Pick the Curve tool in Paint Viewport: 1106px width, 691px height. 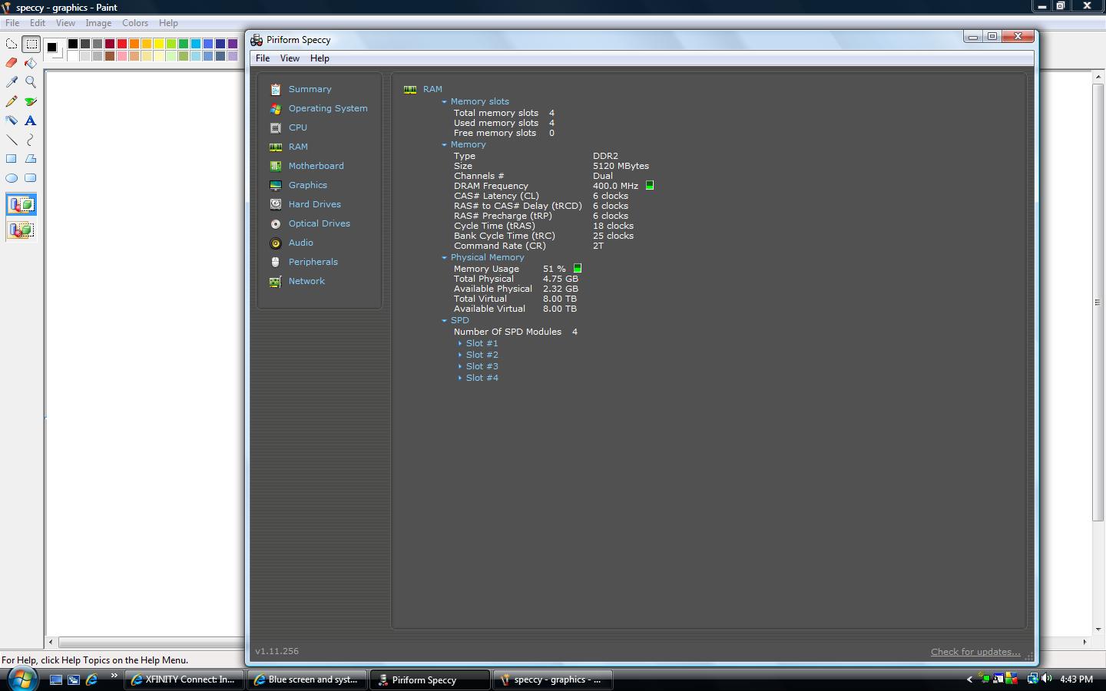point(31,140)
